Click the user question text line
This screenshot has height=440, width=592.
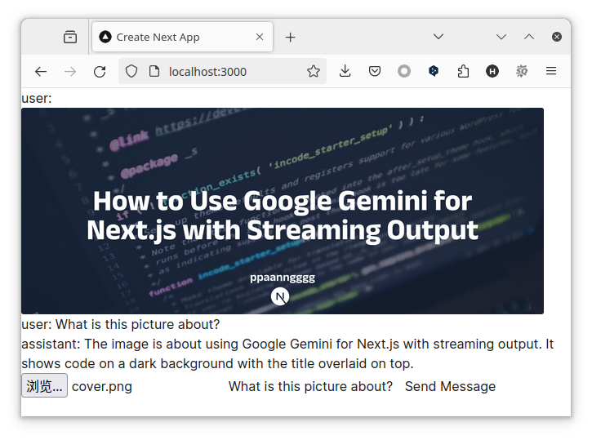(120, 325)
